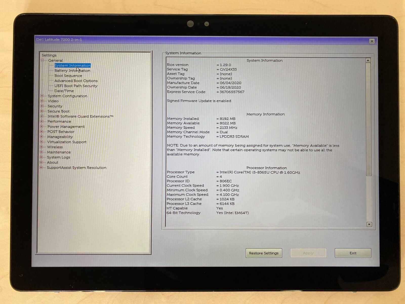Expand the POST Behavior node
The image size is (405, 304).
point(42,131)
